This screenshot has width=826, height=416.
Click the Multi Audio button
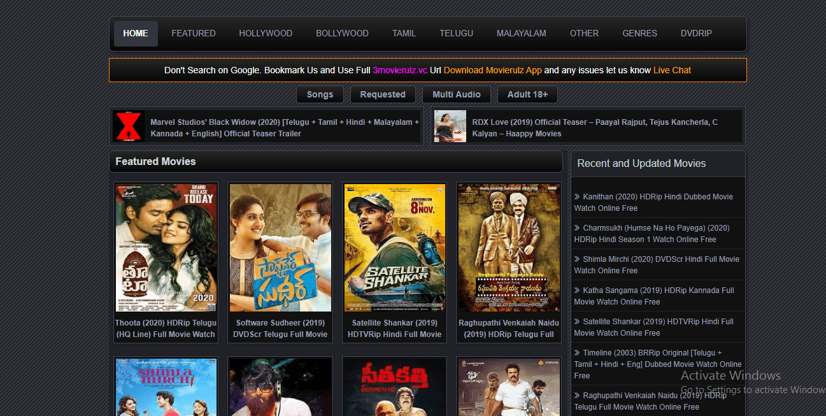pos(457,94)
